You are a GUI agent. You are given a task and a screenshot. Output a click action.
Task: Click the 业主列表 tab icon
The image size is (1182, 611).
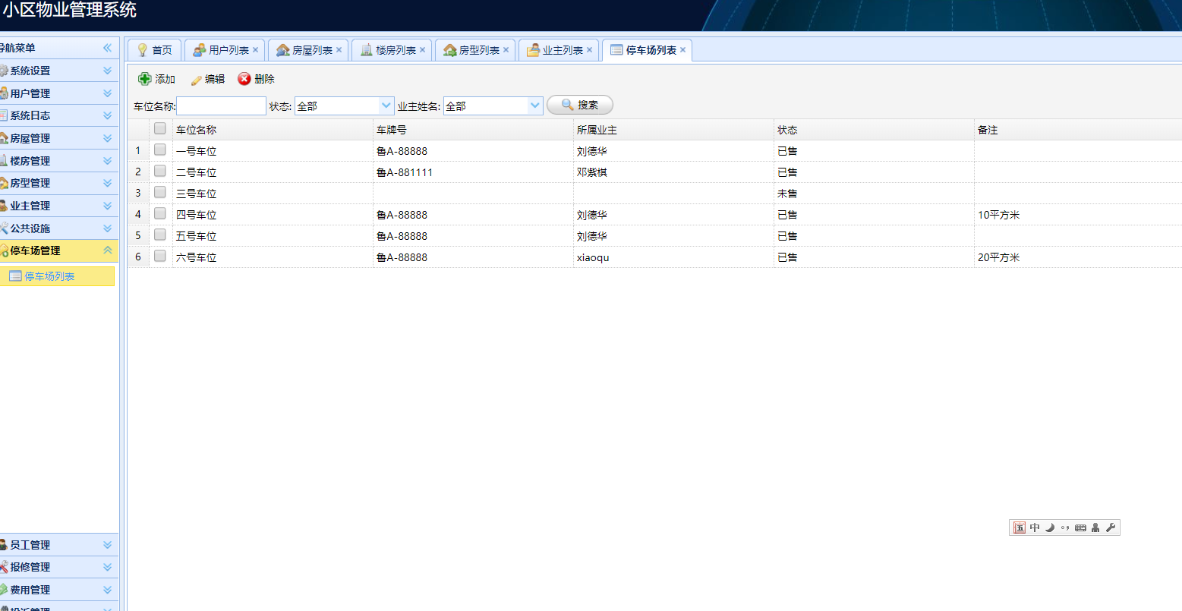point(534,50)
